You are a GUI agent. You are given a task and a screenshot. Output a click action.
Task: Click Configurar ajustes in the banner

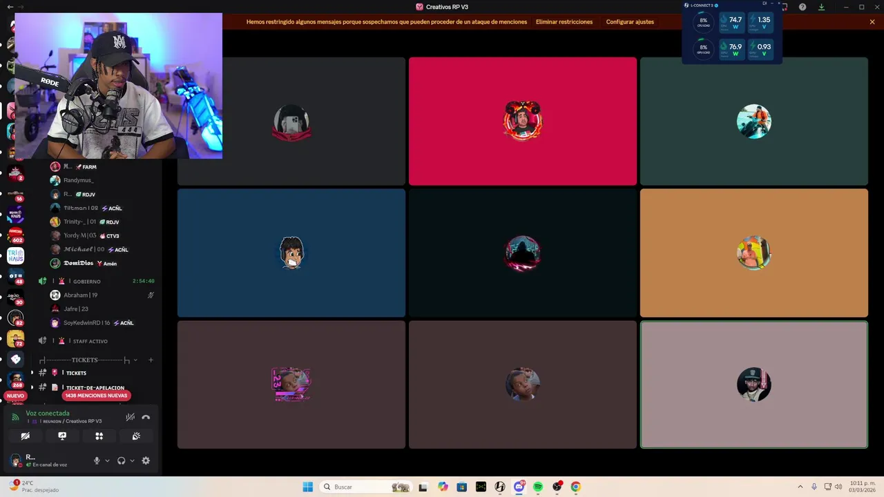point(630,22)
